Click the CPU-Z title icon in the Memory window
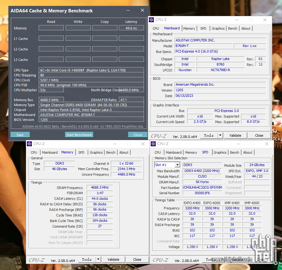The height and width of the screenshot is (270, 282). [x=29, y=144]
